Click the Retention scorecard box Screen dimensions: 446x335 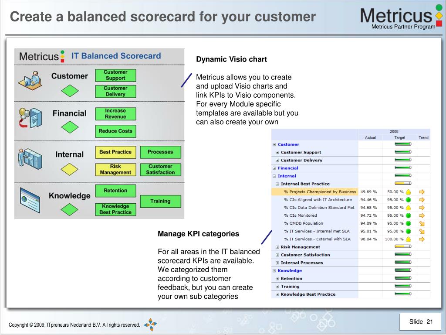(x=115, y=191)
